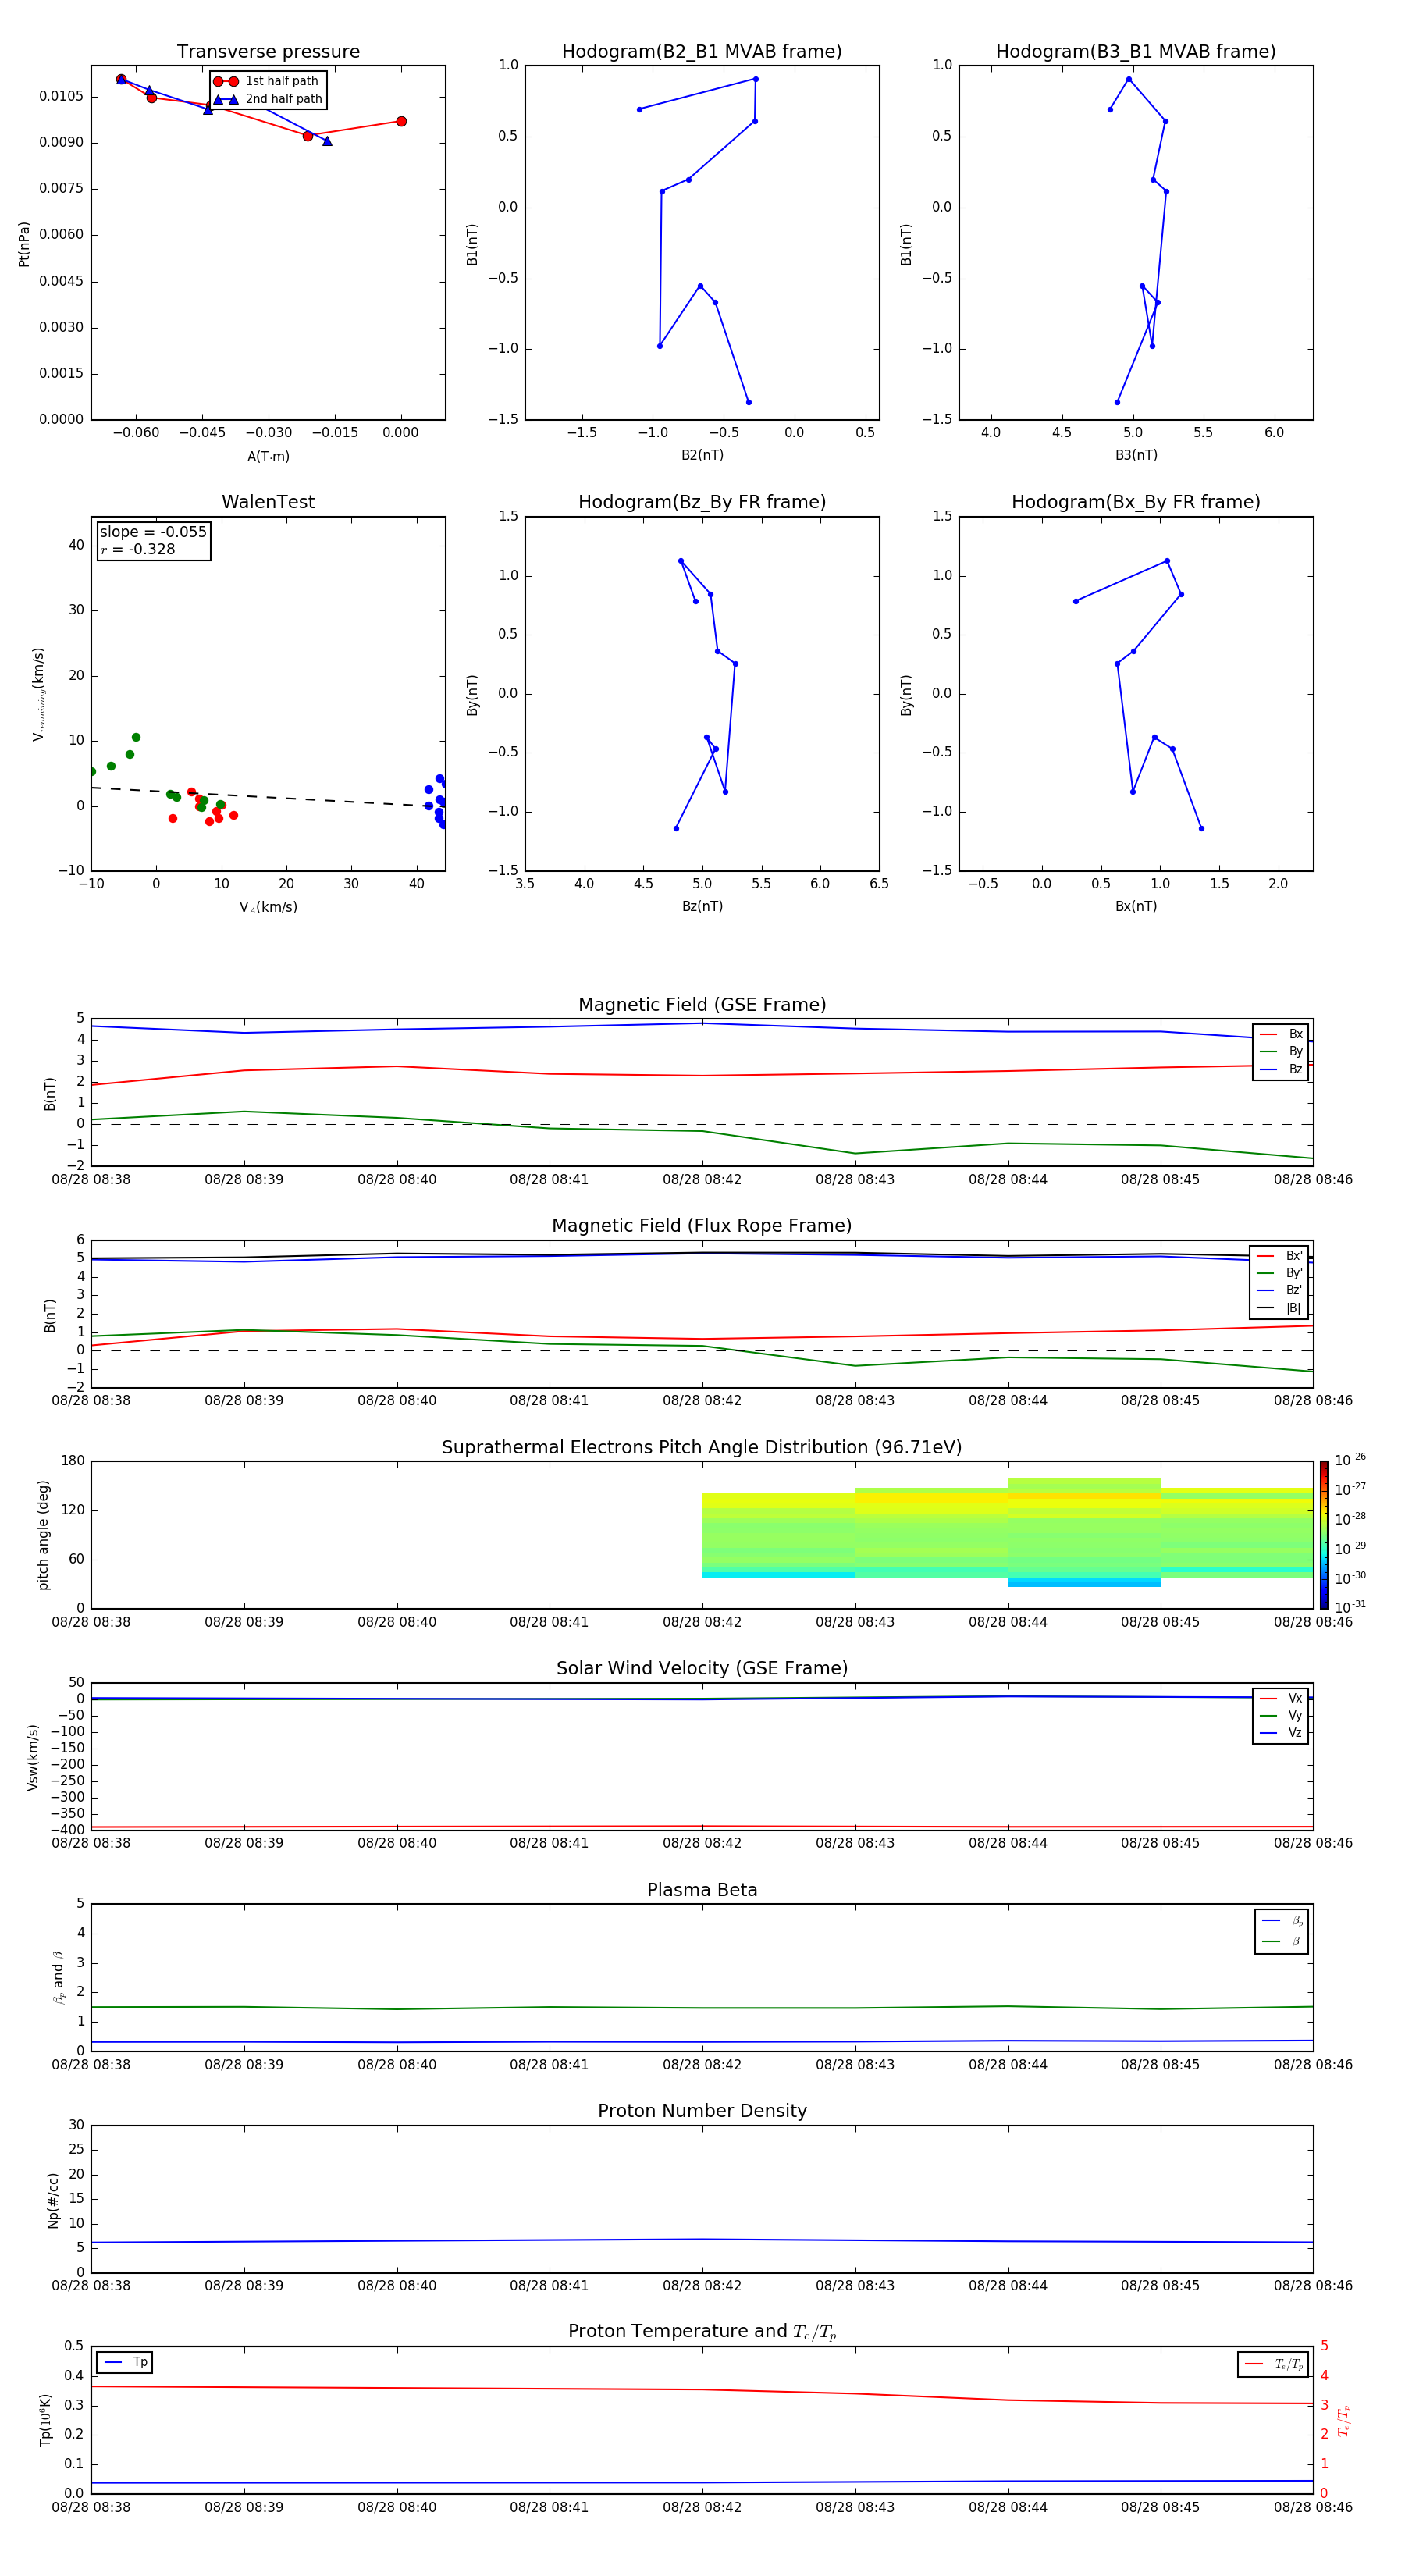1405x2576 pixels.
Task: Click the "Tp" legend in temperature plot
Action: (125, 2362)
